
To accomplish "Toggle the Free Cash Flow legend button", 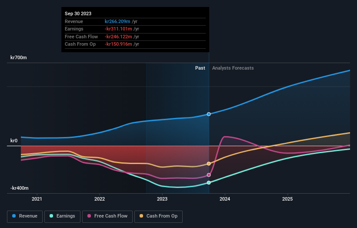I will tap(107, 216).
